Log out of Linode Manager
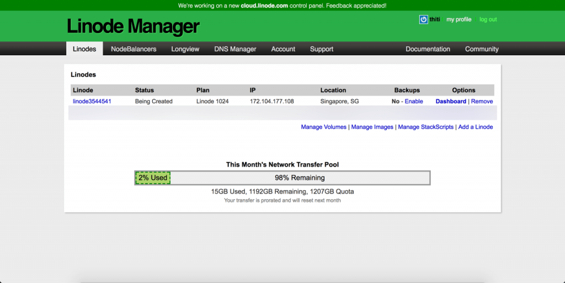Screen dimensions: 565x283 (488, 19)
